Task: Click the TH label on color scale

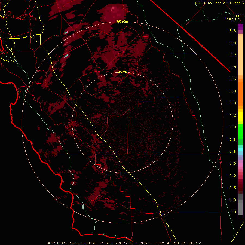Action: [234, 212]
